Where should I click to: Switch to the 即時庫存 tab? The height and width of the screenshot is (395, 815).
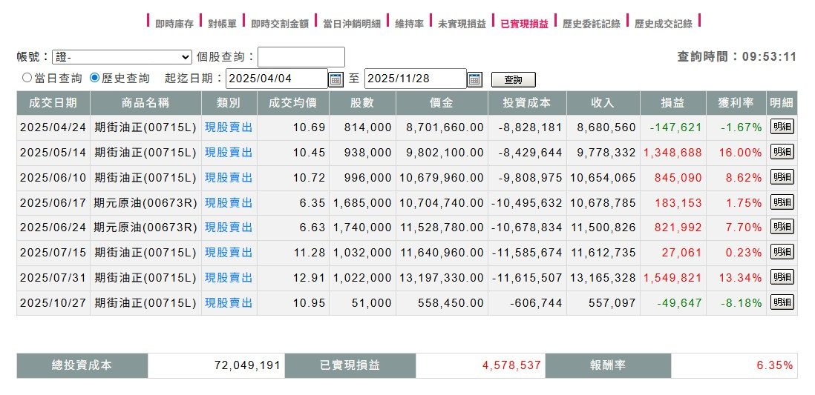(174, 24)
